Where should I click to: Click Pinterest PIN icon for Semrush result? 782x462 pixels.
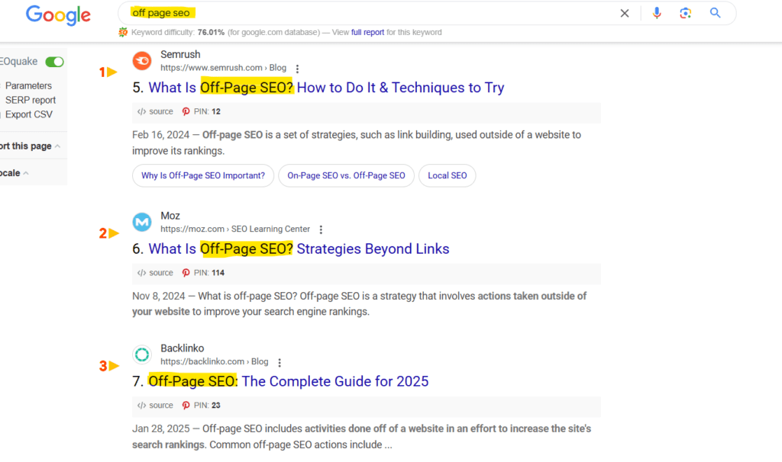click(x=186, y=111)
